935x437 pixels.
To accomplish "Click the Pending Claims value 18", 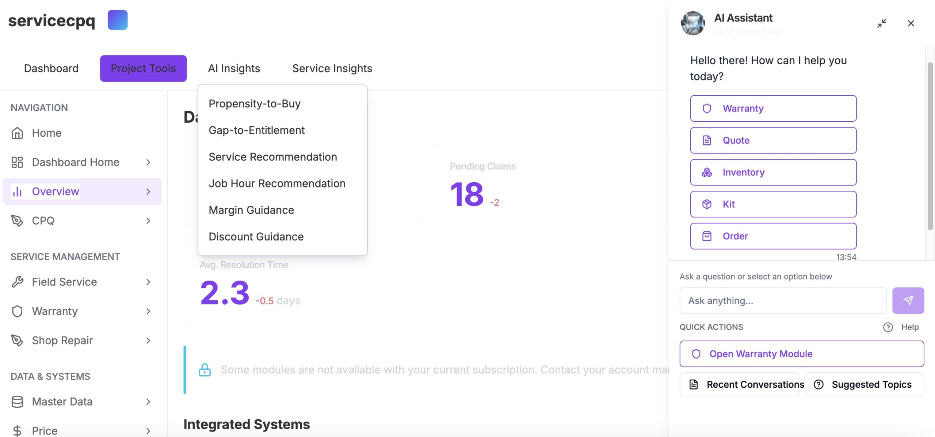I will tap(467, 194).
